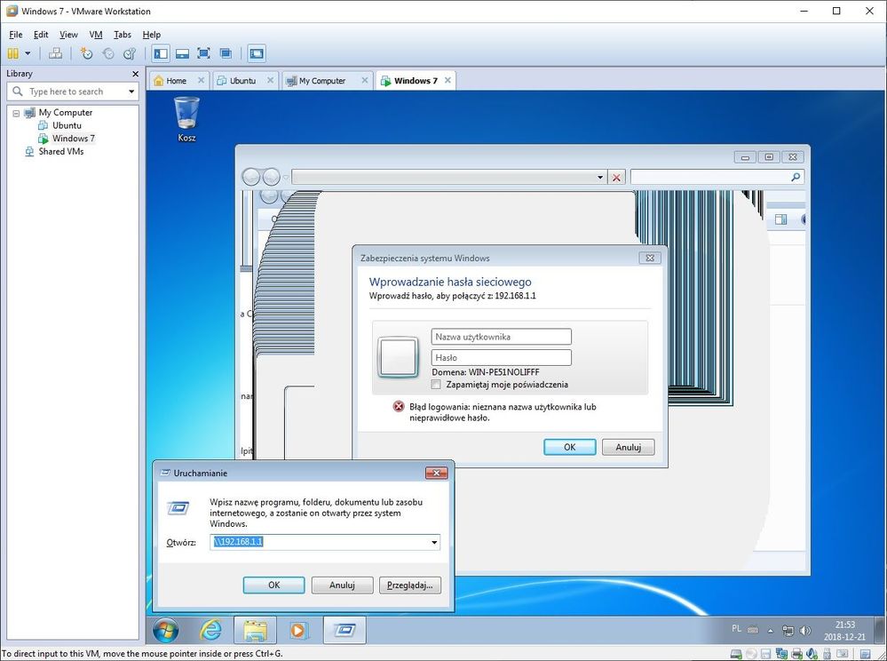This screenshot has width=887, height=661.
Task: Switch to Unity mode via toolbar
Action: click(x=226, y=53)
